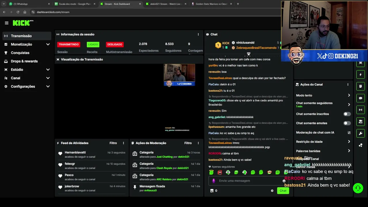Open Chat somente seguidores options chevron
Viewport: 368px width, 207px height.
point(349,105)
